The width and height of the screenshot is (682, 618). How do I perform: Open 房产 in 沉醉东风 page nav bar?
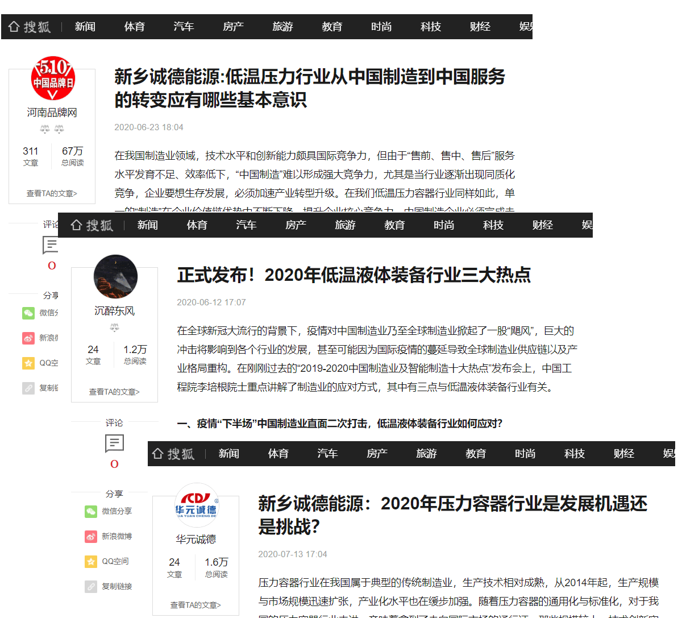click(296, 225)
